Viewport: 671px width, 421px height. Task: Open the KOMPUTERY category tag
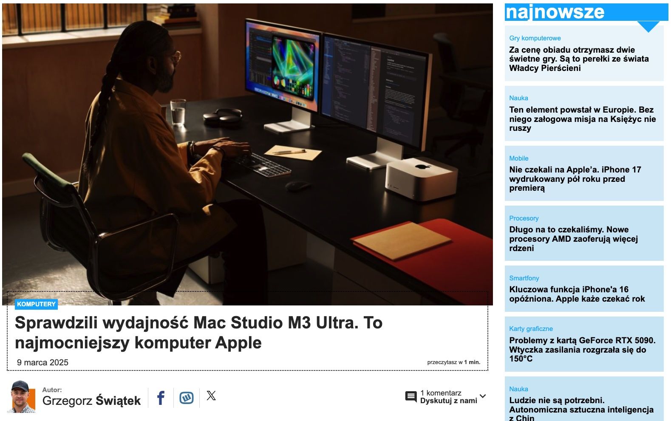37,304
